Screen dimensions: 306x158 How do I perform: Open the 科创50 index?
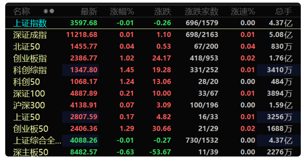pyautogui.click(x=26, y=82)
